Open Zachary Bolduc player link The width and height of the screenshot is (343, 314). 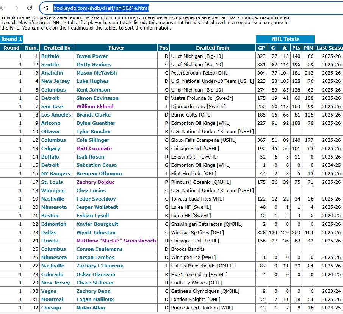tap(96, 182)
